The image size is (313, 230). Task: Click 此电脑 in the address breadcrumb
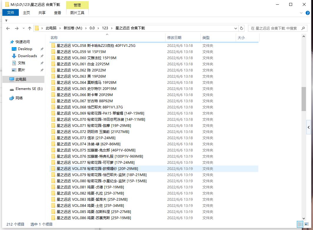pos(51,28)
